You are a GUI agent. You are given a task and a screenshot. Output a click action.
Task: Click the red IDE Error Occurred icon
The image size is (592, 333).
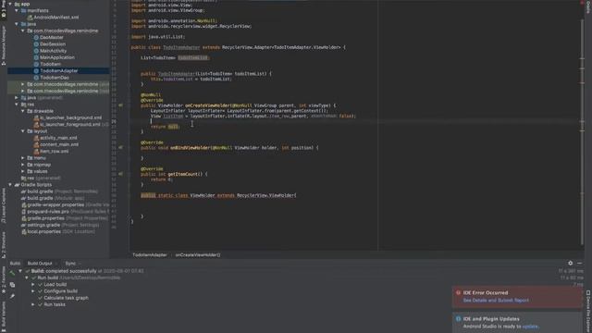pyautogui.click(x=458, y=292)
